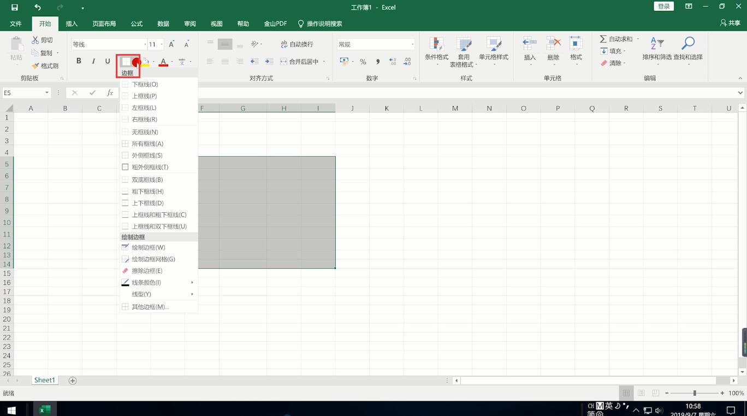Viewport: 747px width, 416px height.
Task: Expand the formula bar chevron
Action: click(740, 93)
